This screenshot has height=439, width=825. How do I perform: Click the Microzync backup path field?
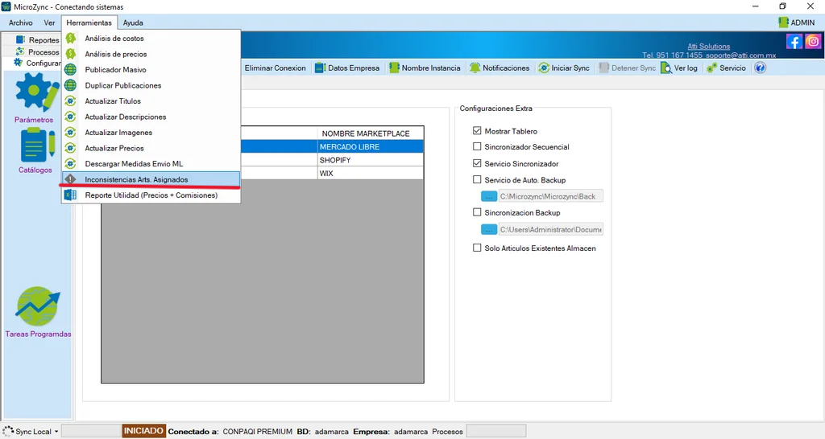[550, 196]
